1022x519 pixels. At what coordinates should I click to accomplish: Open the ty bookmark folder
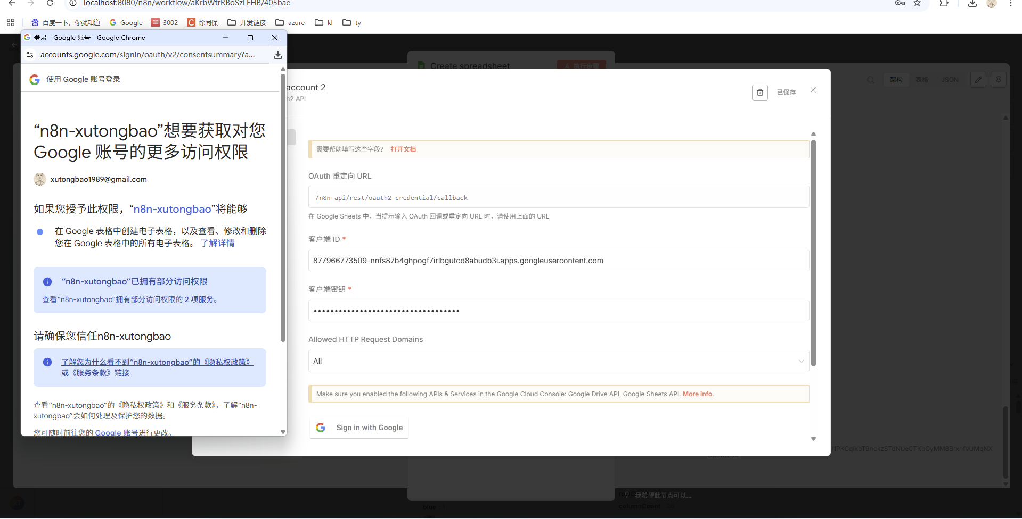coord(352,22)
